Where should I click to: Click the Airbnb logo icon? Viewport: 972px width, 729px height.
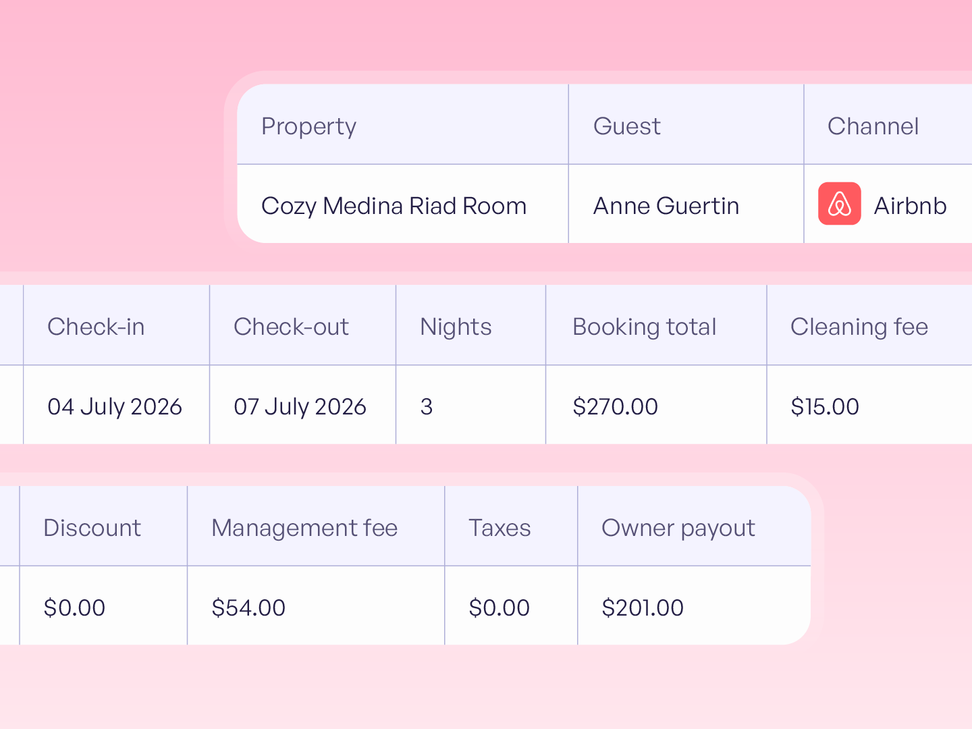coord(839,203)
